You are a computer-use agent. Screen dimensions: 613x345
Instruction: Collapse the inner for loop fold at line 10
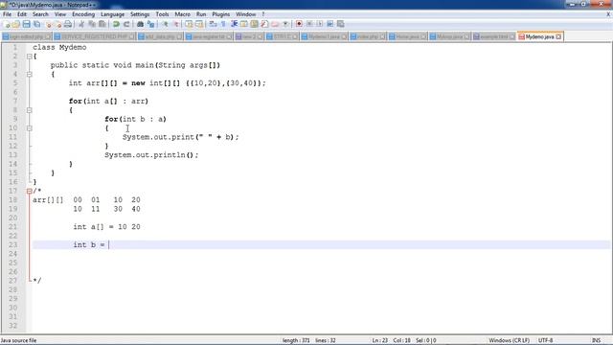click(30, 128)
